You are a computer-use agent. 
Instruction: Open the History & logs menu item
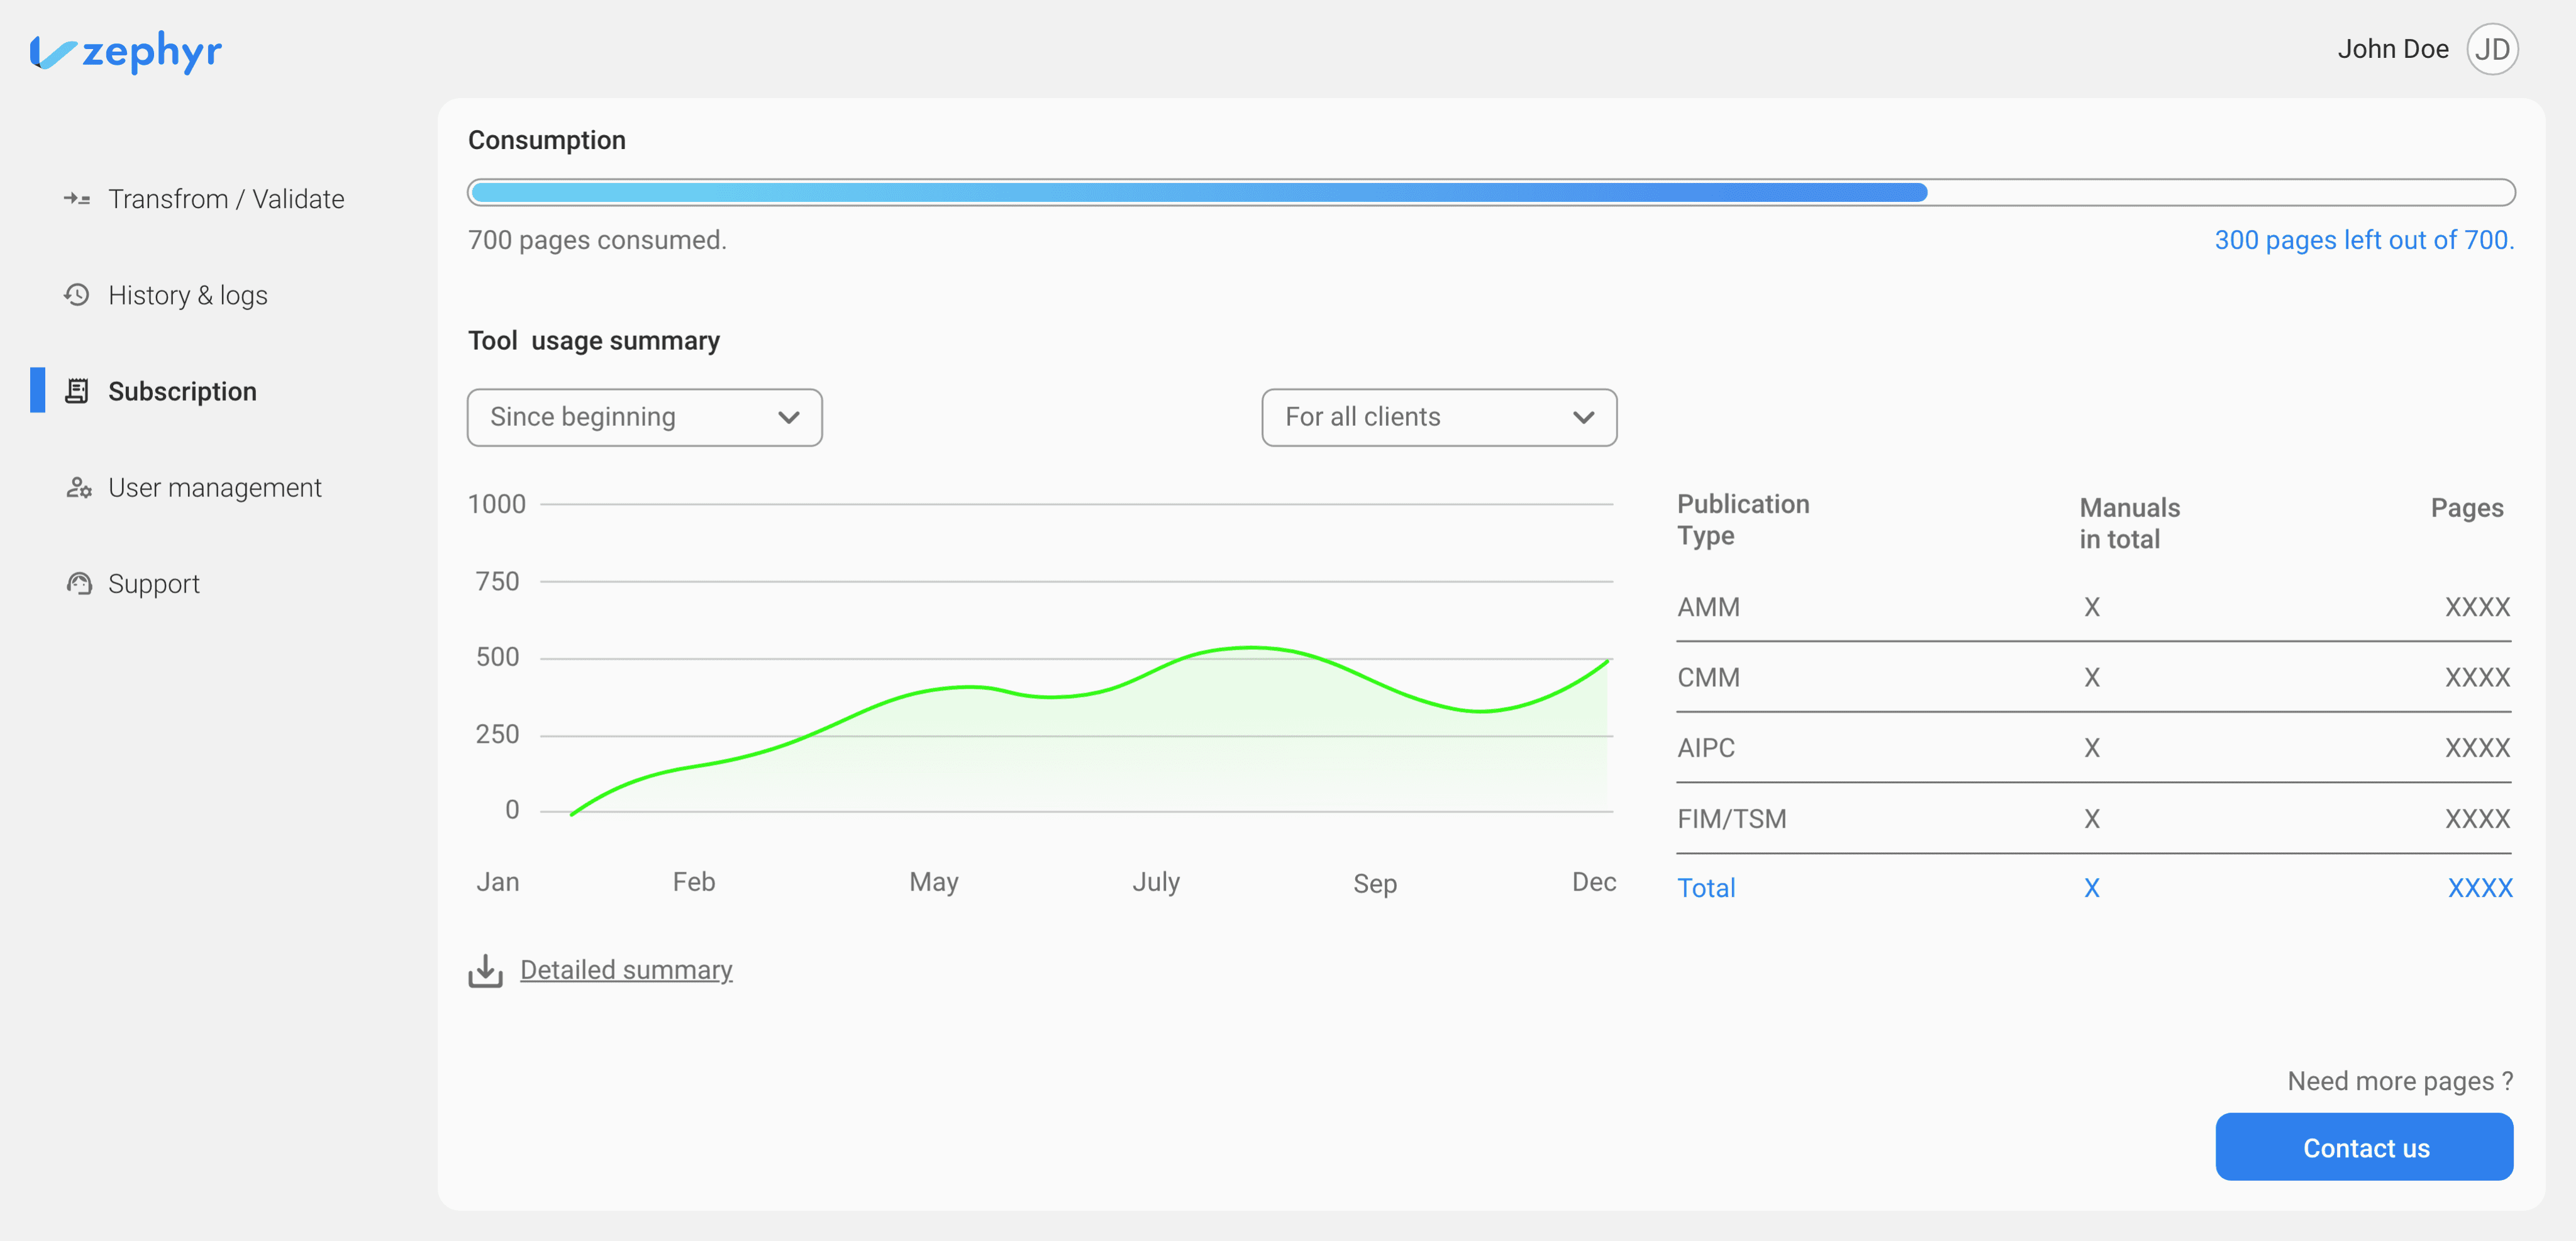pos(188,295)
